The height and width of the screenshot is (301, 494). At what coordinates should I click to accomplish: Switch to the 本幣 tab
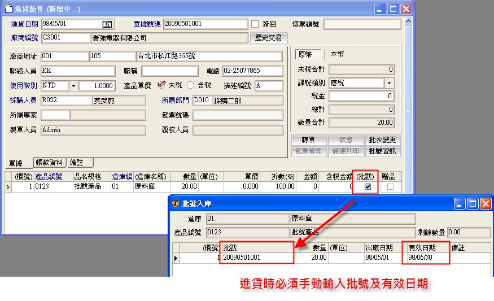(x=337, y=54)
